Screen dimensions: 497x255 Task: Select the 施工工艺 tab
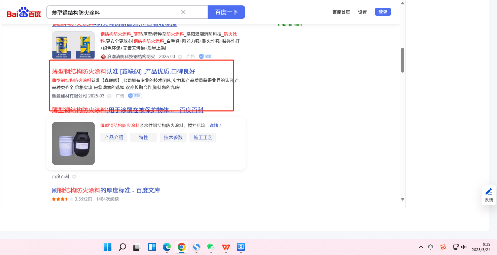click(x=203, y=137)
